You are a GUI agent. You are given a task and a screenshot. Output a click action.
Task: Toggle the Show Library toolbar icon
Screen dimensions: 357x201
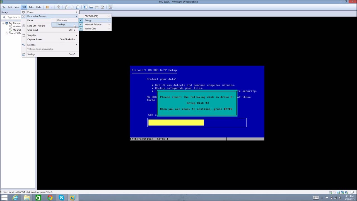(x=86, y=7)
